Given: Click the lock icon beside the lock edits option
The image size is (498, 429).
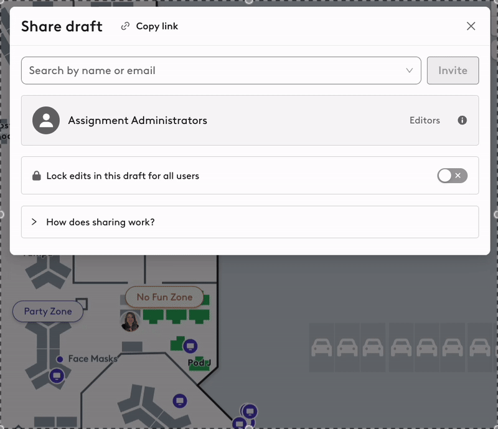Looking at the screenshot, I should (x=36, y=176).
